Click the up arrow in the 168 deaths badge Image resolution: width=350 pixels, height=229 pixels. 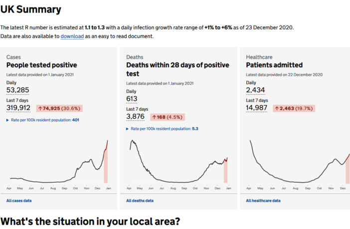tap(155, 117)
